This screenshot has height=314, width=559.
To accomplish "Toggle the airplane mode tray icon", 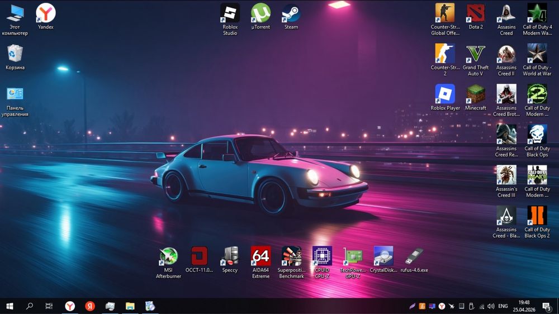I will pos(452,306).
